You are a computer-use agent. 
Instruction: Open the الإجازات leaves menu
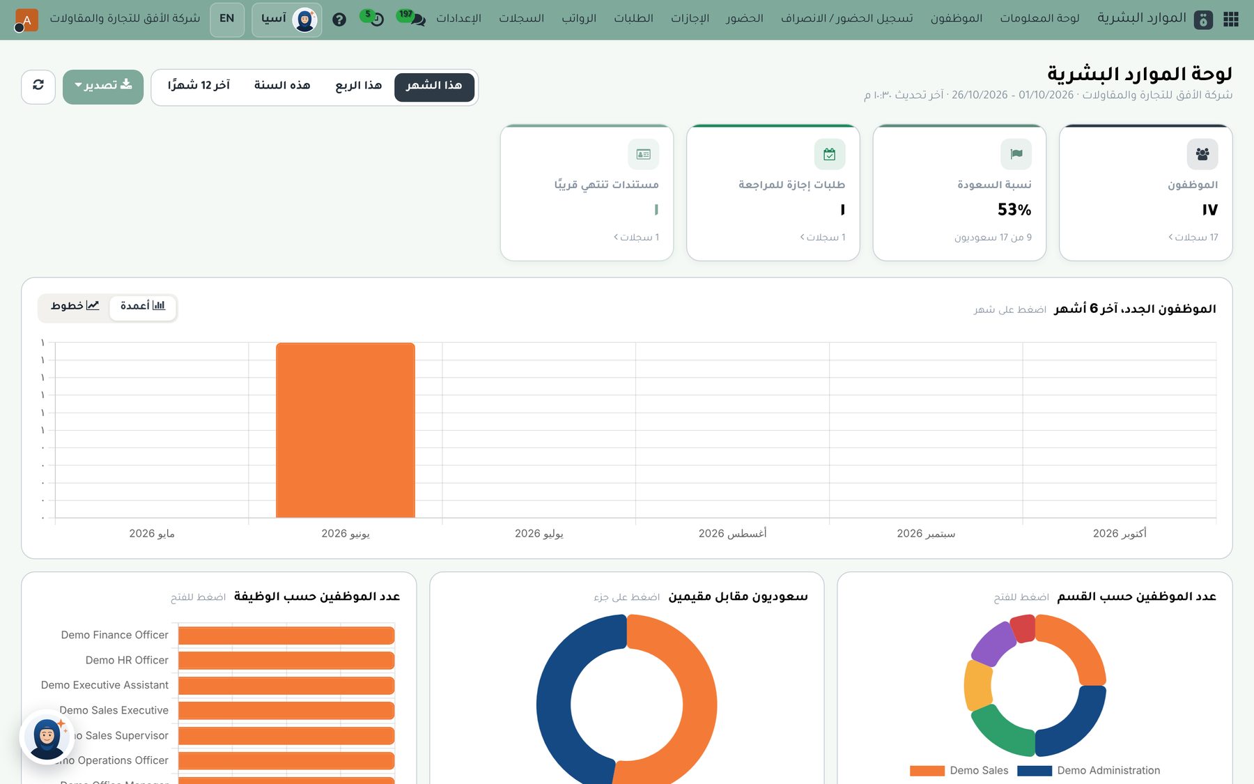690,18
